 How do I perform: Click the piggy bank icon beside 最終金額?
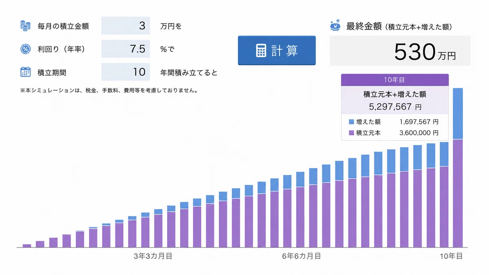(335, 26)
